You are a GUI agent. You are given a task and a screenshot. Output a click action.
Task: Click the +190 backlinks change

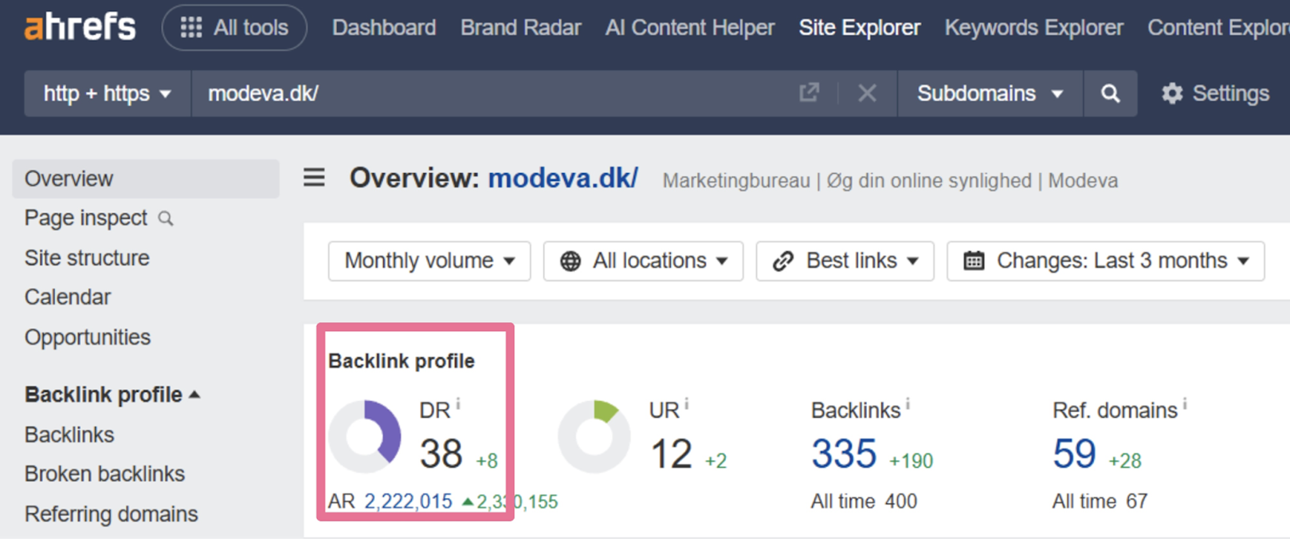(911, 461)
